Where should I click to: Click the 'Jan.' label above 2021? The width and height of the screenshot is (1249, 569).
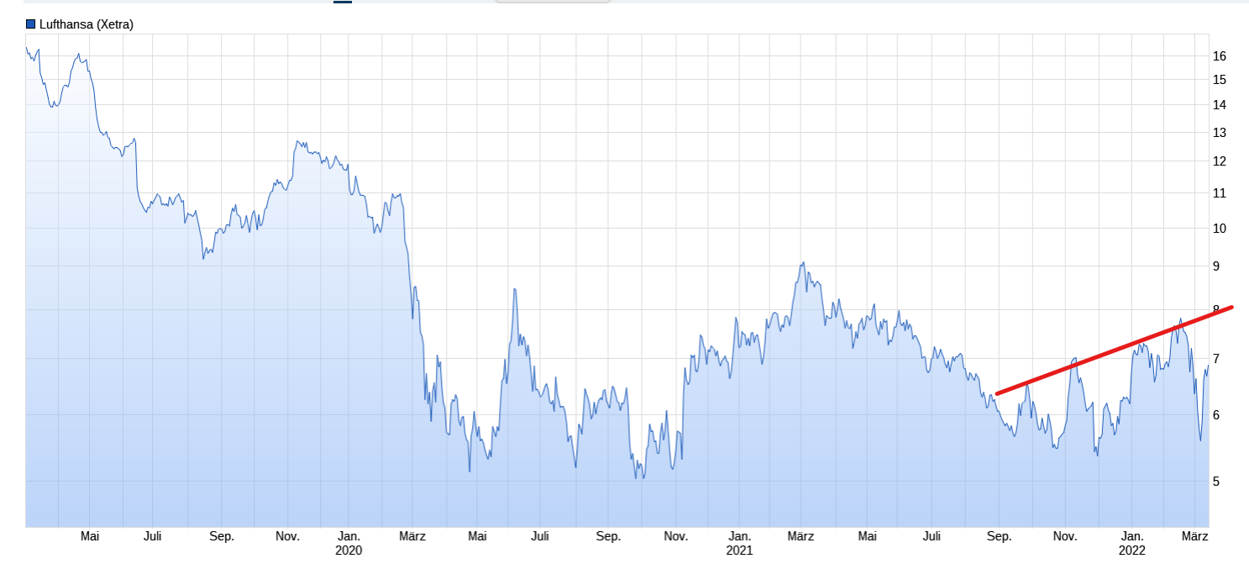740,536
